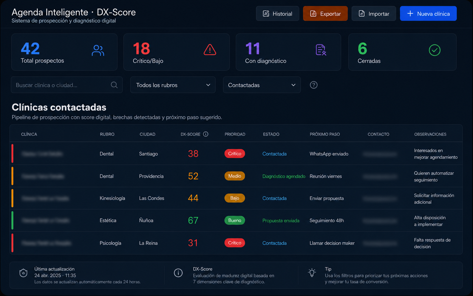473x296 pixels.
Task: Click the 24 abr. 2025 · 11:35 timestamp
Action: click(55, 275)
